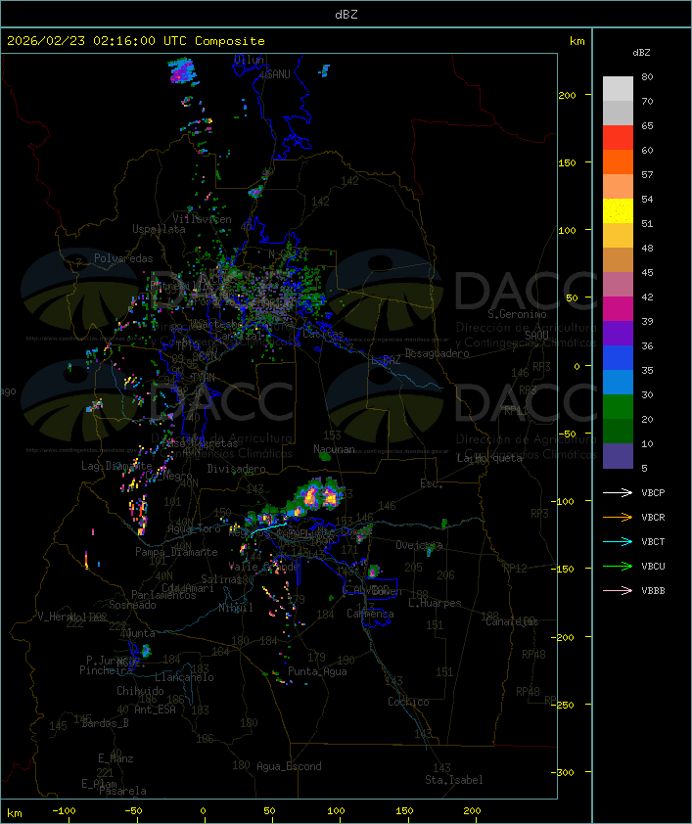This screenshot has width=692, height=824.
Task: Click the cyan VBCT arrow icon
Action: coord(618,541)
